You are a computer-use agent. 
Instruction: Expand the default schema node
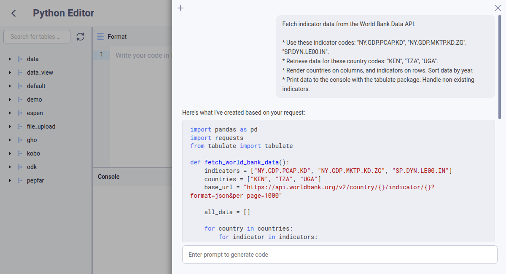(x=10, y=86)
